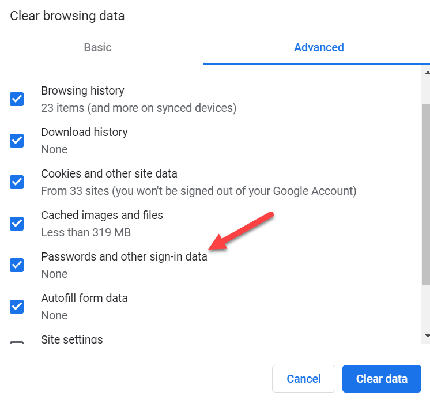
Task: Click the scrollbar down arrow
Action: pyautogui.click(x=427, y=336)
